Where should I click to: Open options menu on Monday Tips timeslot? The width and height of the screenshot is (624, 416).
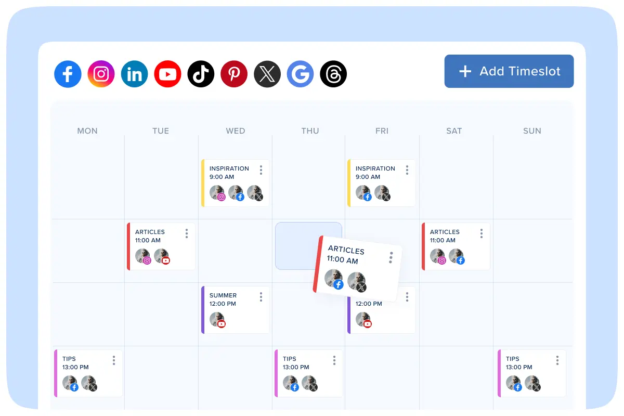pyautogui.click(x=114, y=360)
